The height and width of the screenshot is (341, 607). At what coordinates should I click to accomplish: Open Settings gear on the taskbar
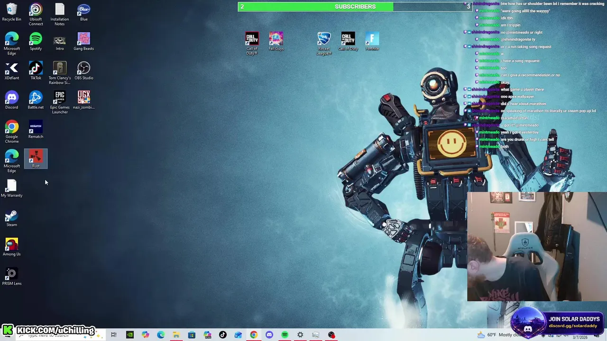coord(300,335)
